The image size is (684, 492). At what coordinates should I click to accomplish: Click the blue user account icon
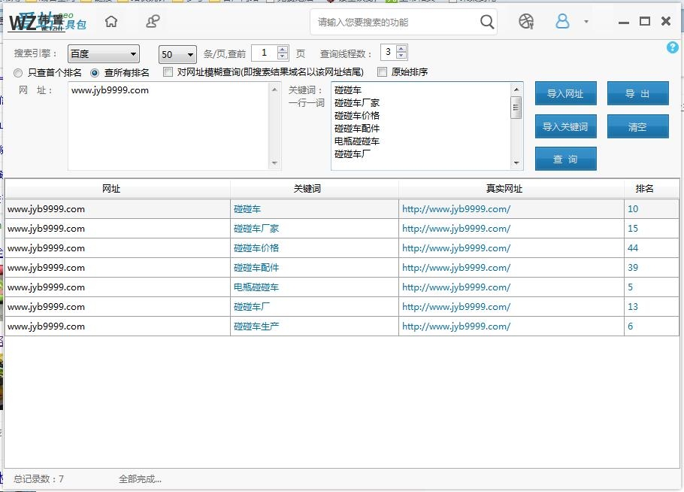(x=562, y=22)
